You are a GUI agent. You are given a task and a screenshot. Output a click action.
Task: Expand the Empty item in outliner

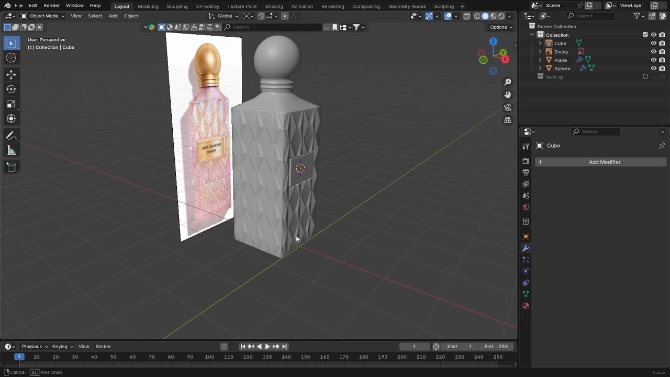point(540,52)
